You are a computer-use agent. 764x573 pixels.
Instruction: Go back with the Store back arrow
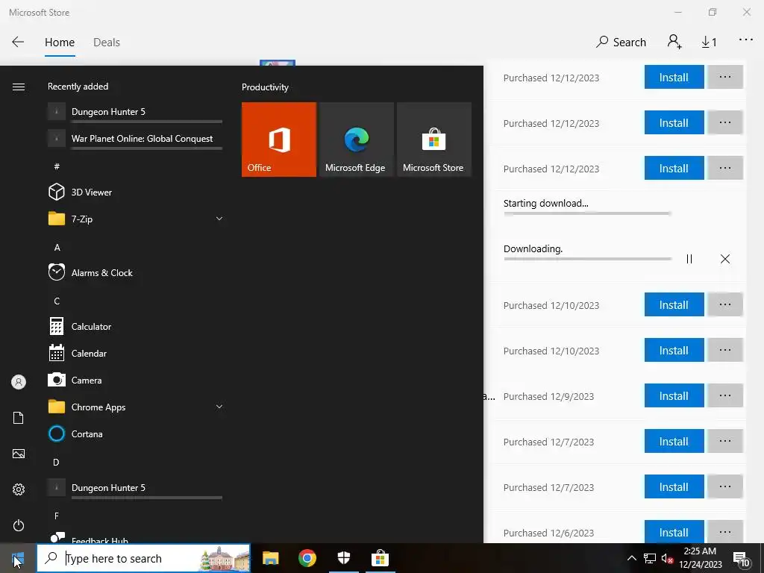(x=18, y=42)
